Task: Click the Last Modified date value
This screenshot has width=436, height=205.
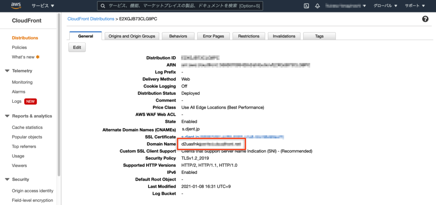Action: pyautogui.click(x=206, y=187)
